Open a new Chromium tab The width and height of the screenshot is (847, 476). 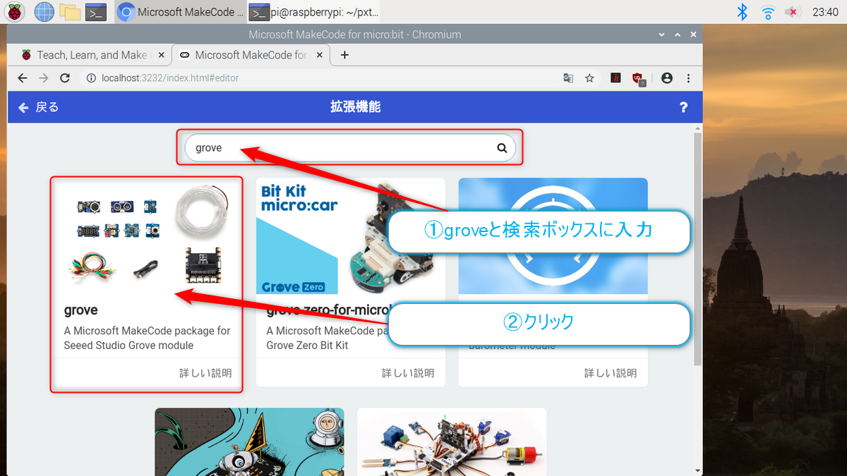pos(344,55)
